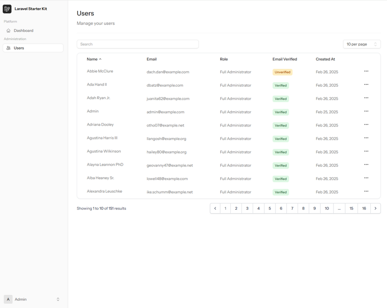Open the Dashboard home icon link
Image resolution: width=387 pixels, height=308 pixels.
(x=9, y=31)
